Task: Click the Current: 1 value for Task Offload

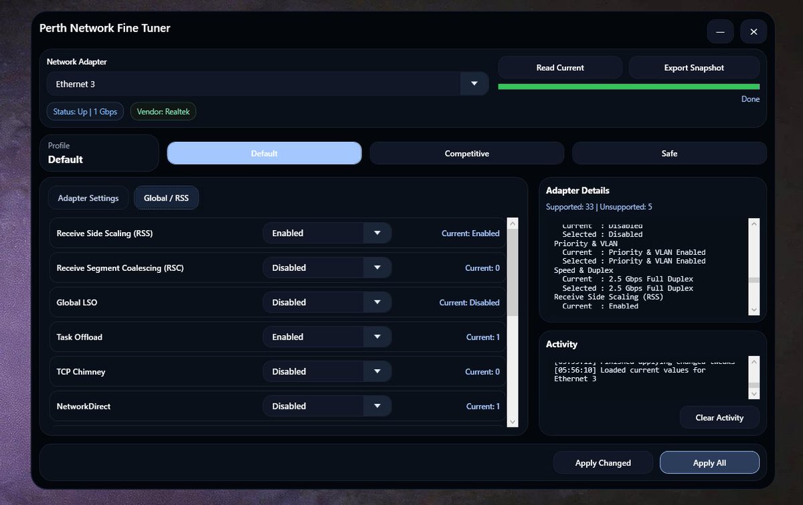Action: (x=483, y=337)
